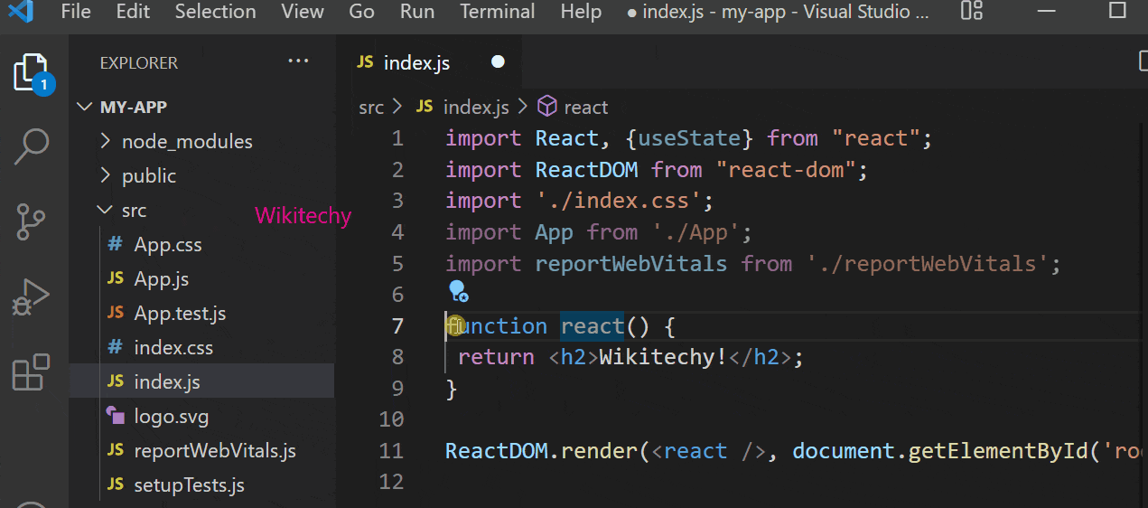1148x508 pixels.
Task: Open the Explorer view in activity bar
Action: point(33,73)
